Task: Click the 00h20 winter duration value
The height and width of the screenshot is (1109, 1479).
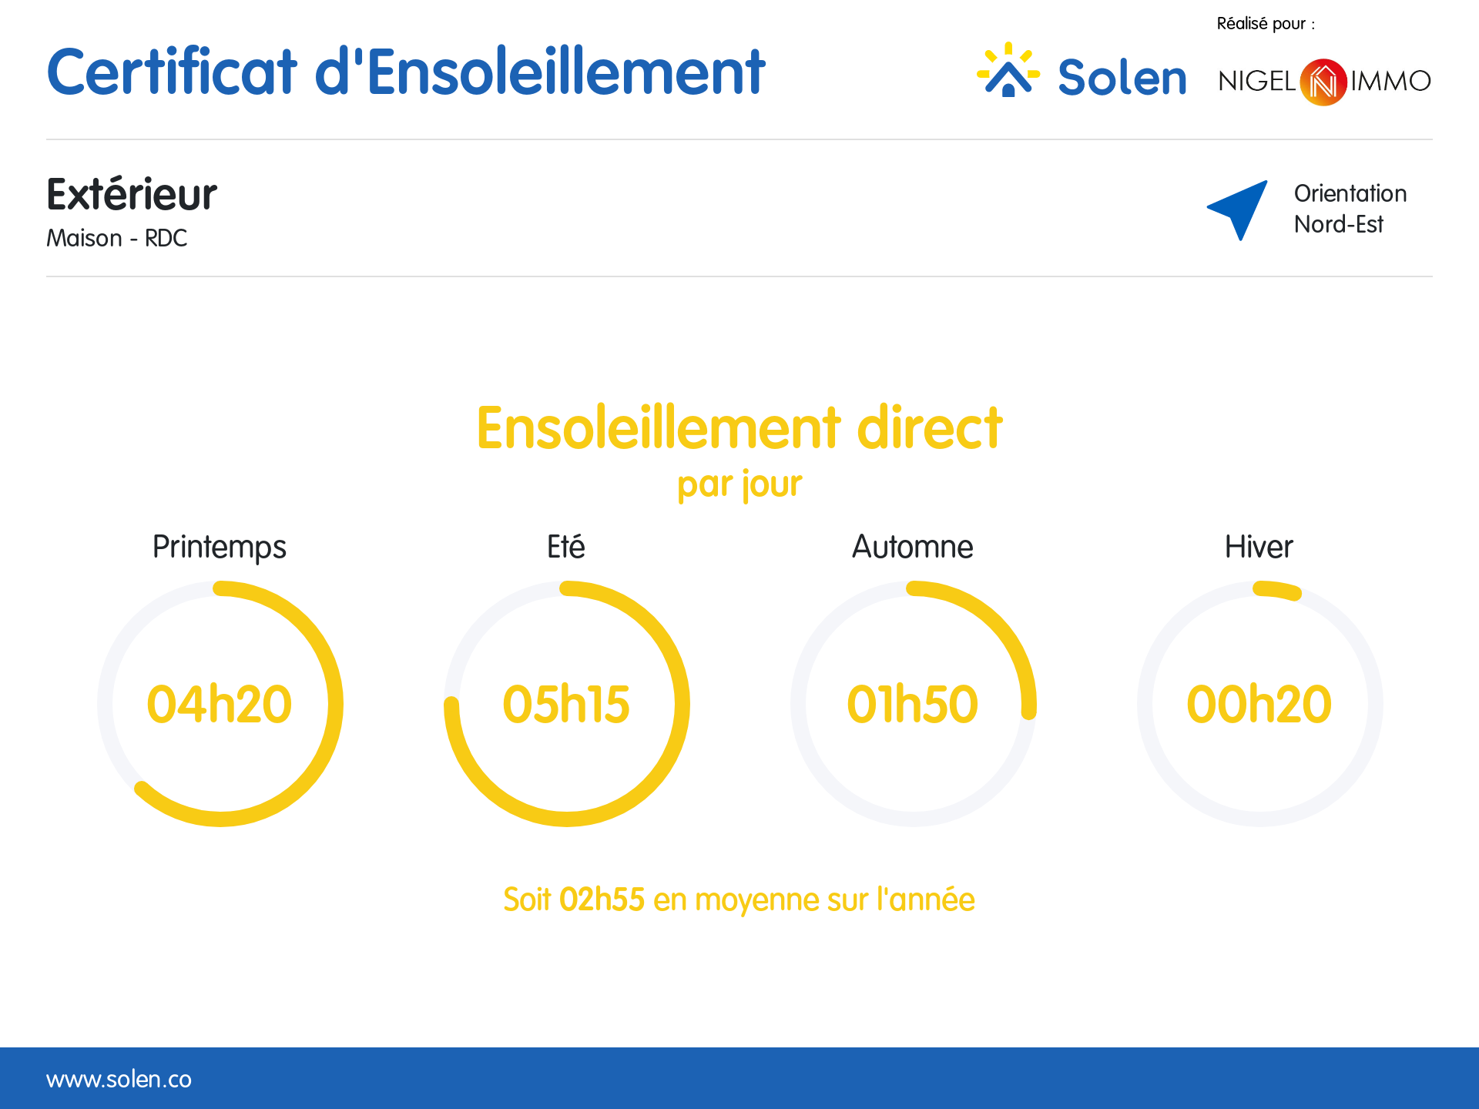Action: 1259,704
